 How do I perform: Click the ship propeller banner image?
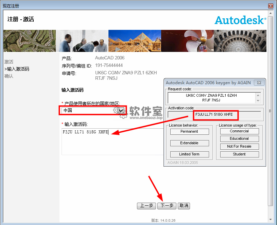[187, 41]
